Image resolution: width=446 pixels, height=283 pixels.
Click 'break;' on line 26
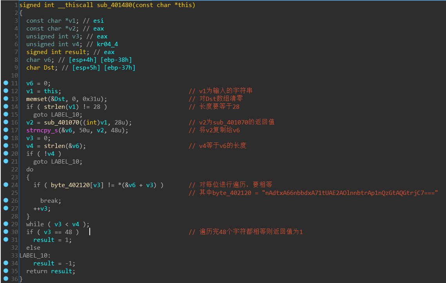(x=51, y=201)
